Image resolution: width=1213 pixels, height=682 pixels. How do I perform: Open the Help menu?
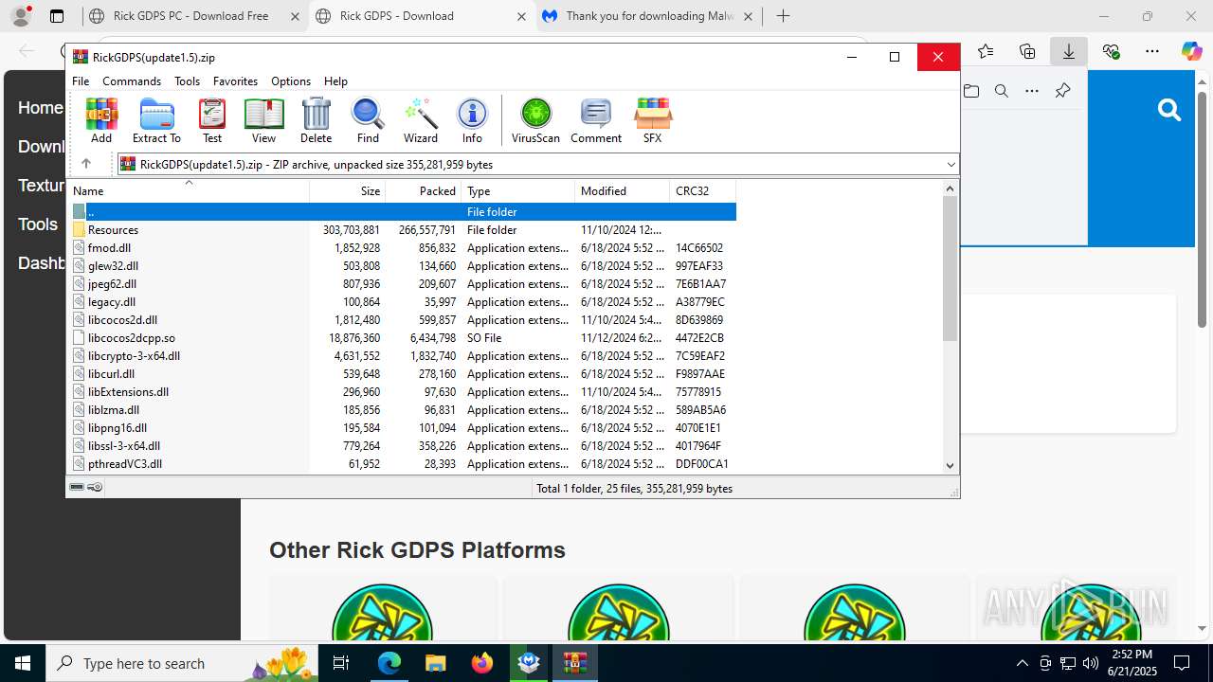(x=335, y=81)
